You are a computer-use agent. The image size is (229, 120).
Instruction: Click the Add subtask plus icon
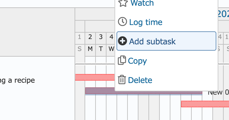coord(122,41)
